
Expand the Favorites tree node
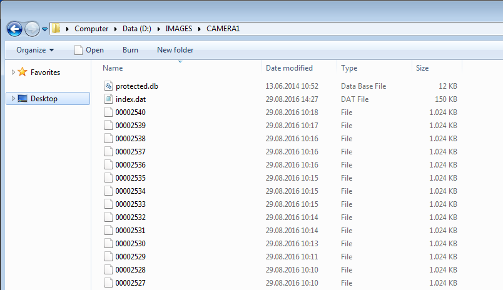tap(13, 72)
